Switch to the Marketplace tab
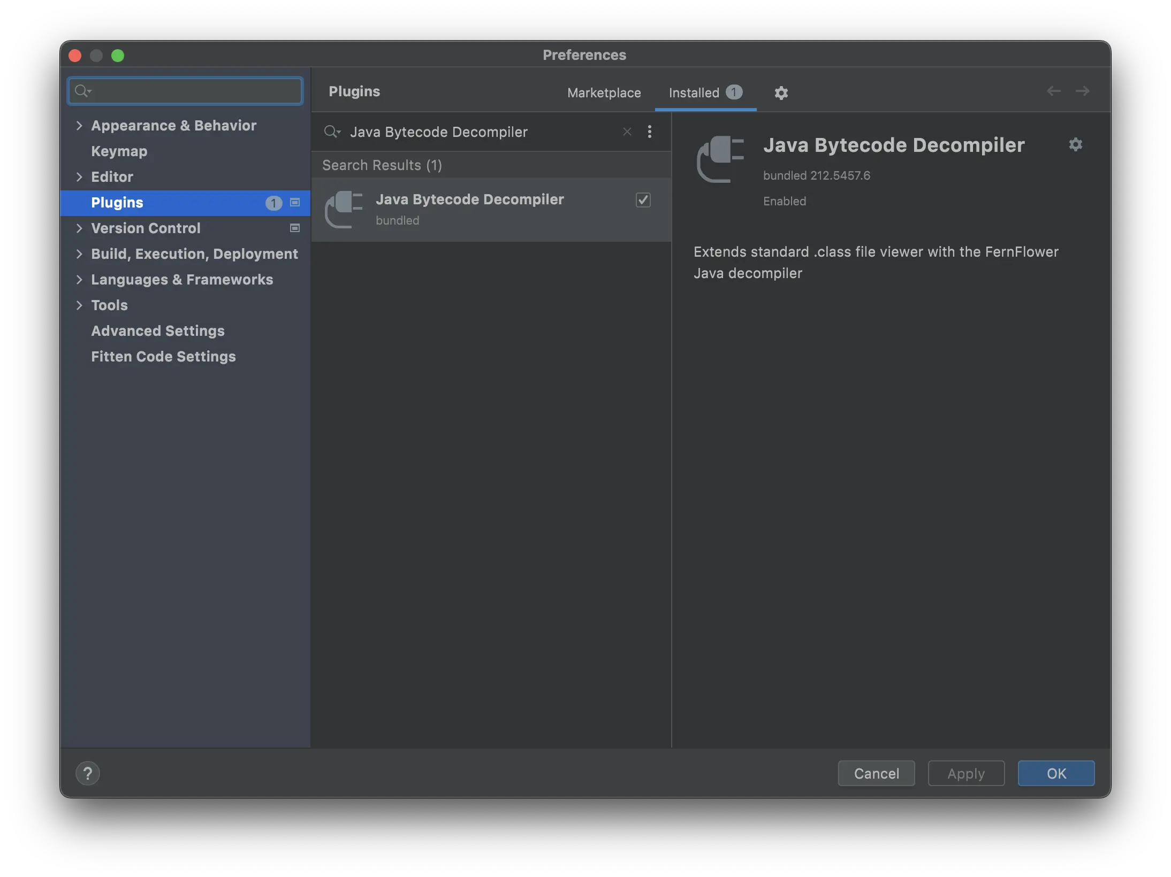The width and height of the screenshot is (1171, 877). 604,93
